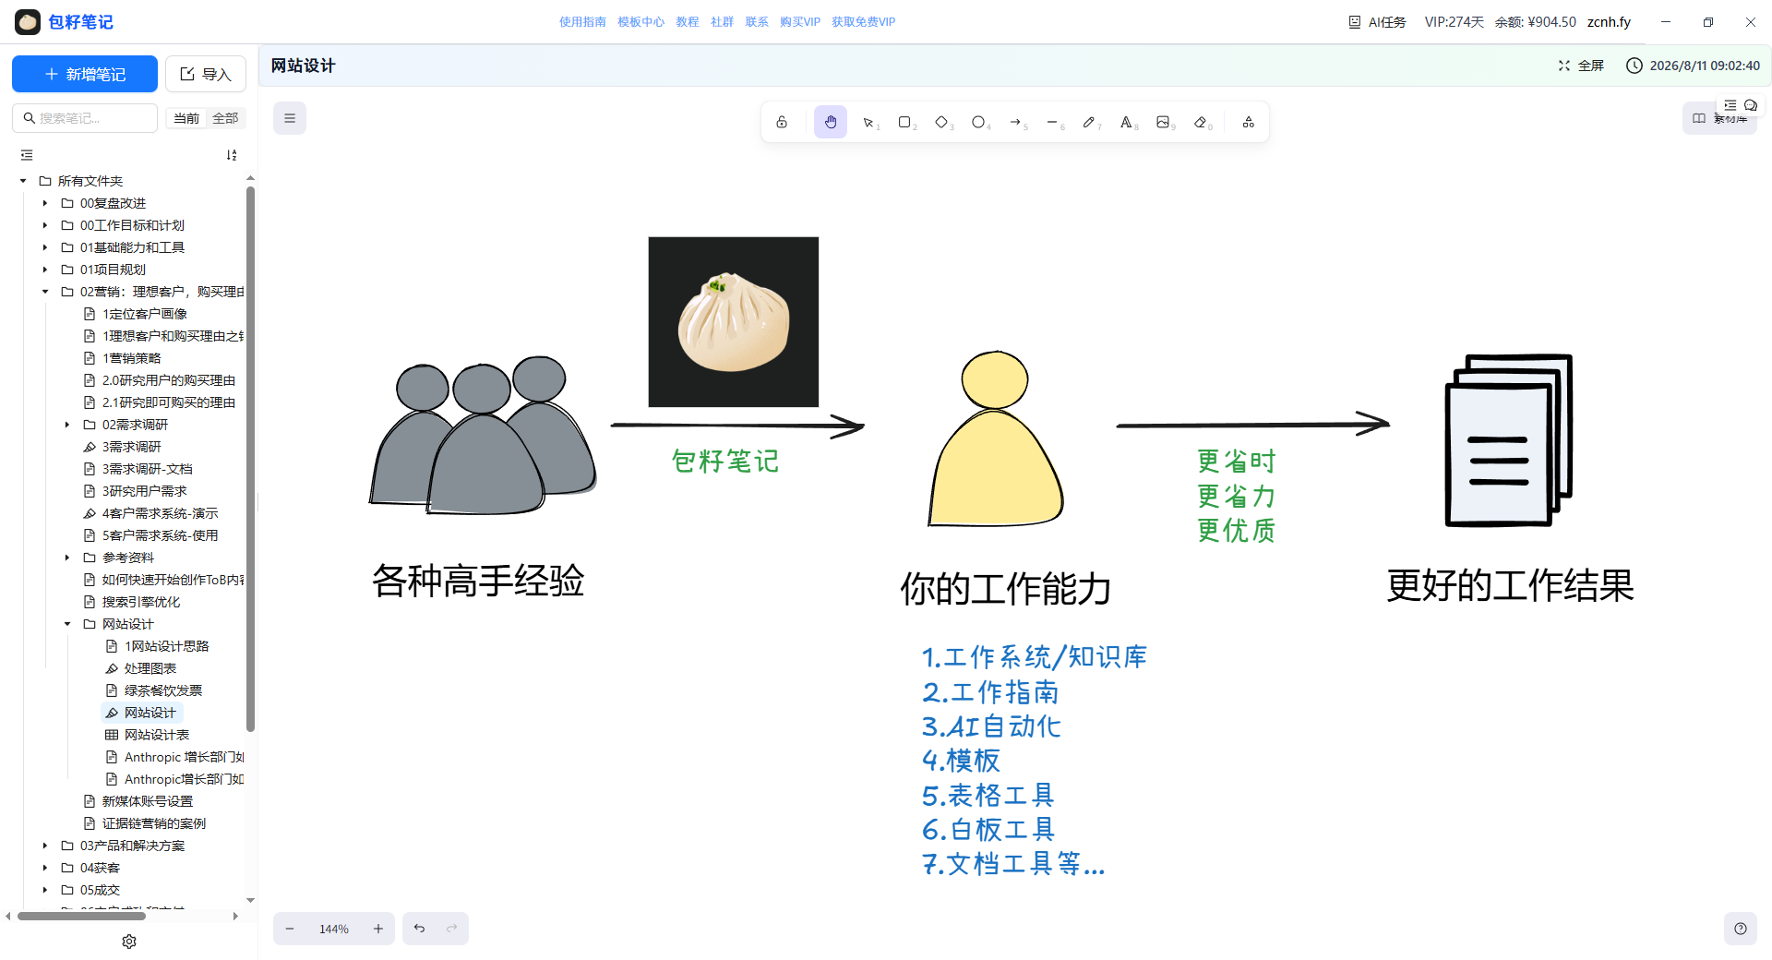Undo the last whiteboard action
This screenshot has width=1772, height=960.
[x=419, y=929]
